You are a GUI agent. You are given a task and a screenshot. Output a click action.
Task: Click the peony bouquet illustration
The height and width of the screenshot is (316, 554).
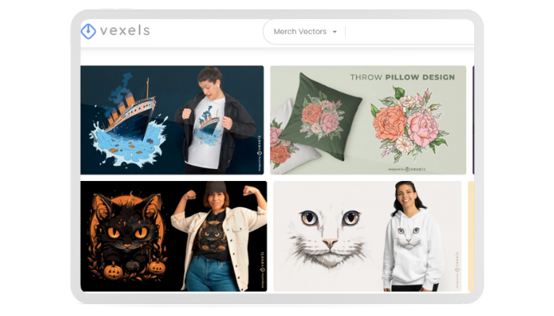click(410, 123)
